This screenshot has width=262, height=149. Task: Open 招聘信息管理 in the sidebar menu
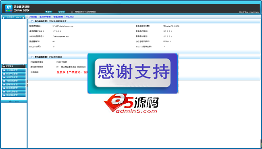(14, 85)
